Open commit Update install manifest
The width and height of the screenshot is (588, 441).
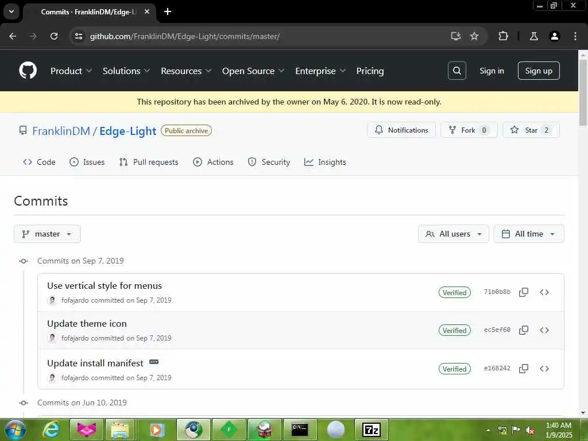[95, 363]
